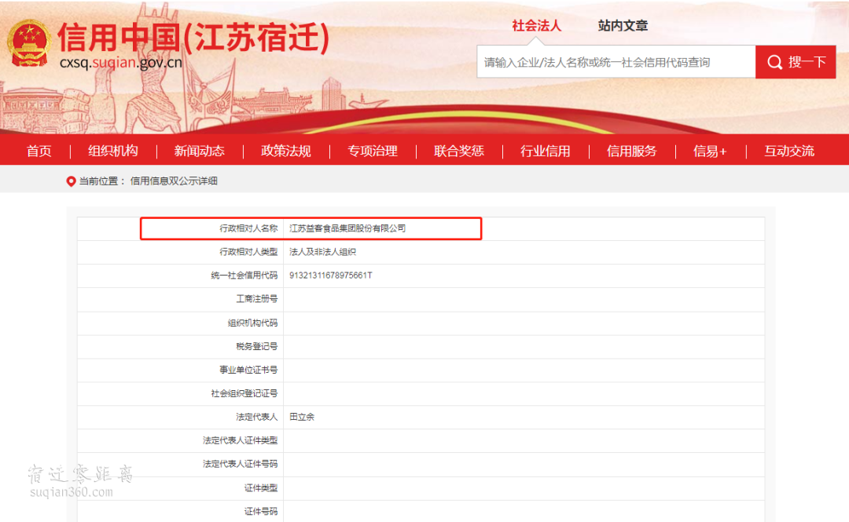Image resolution: width=849 pixels, height=522 pixels.
Task: Click the 信用中国(江苏宿迁) site title
Action: point(193,38)
